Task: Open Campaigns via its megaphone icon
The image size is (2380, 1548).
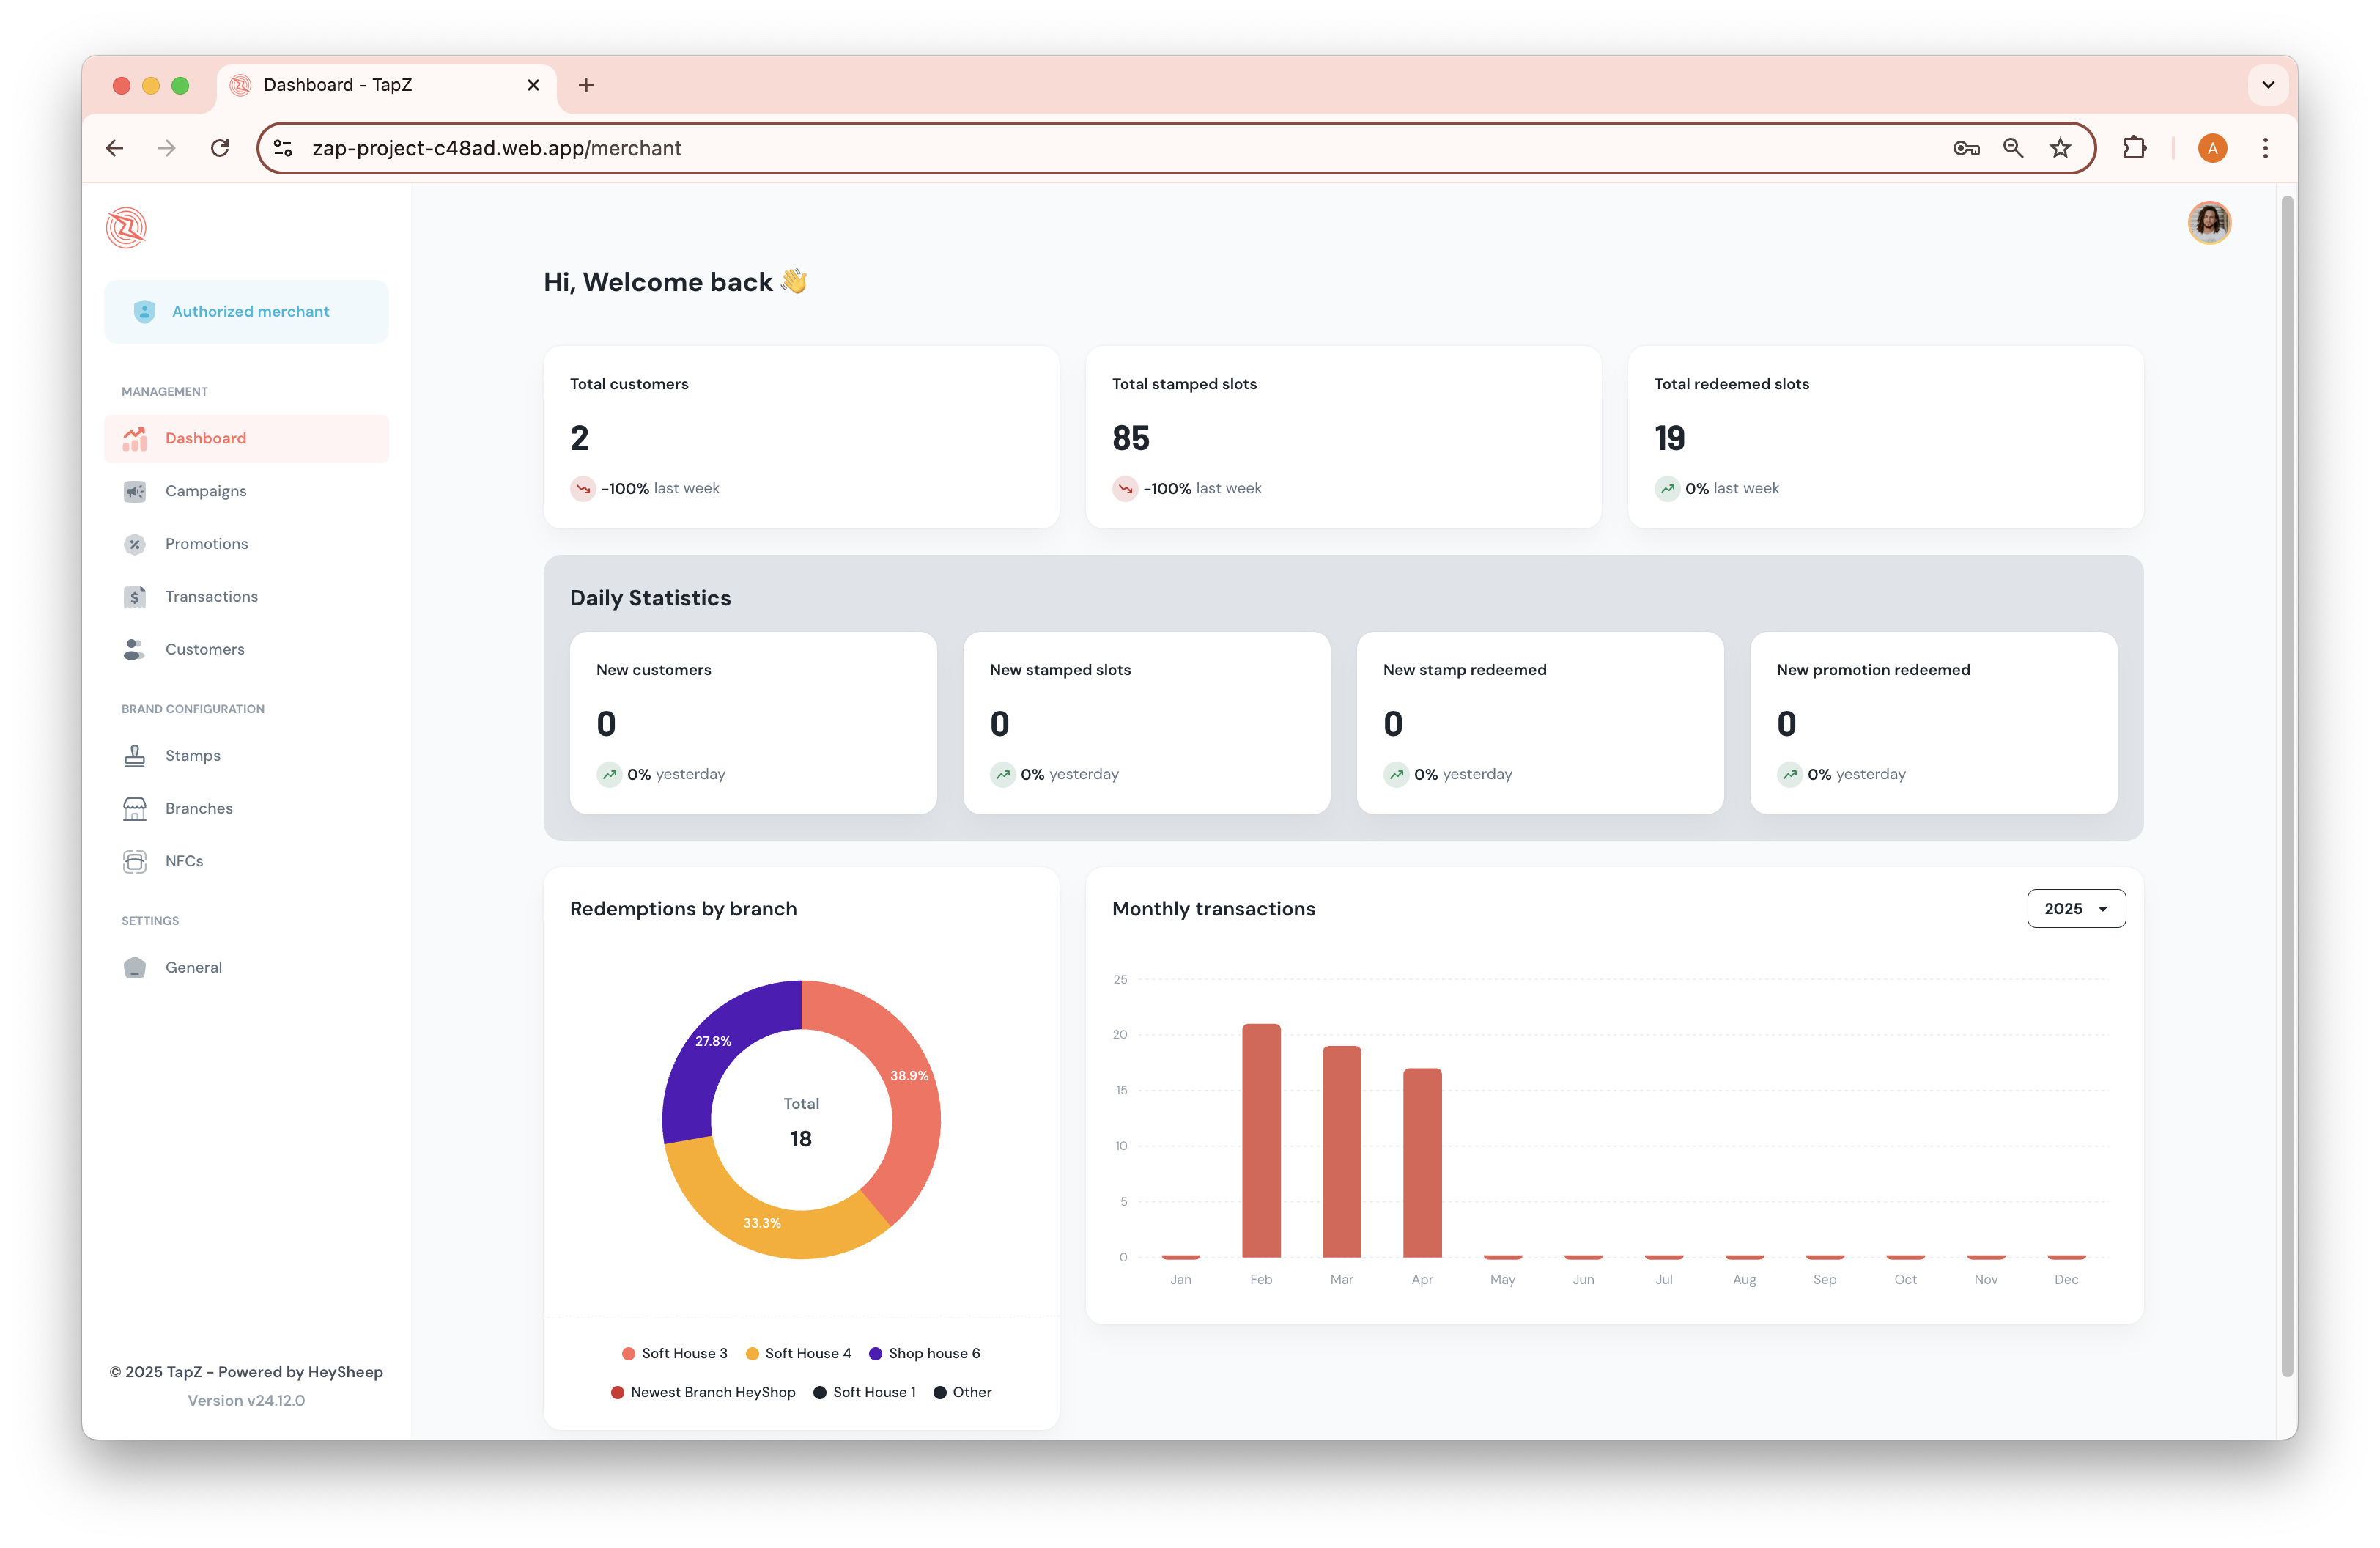Action: click(135, 491)
